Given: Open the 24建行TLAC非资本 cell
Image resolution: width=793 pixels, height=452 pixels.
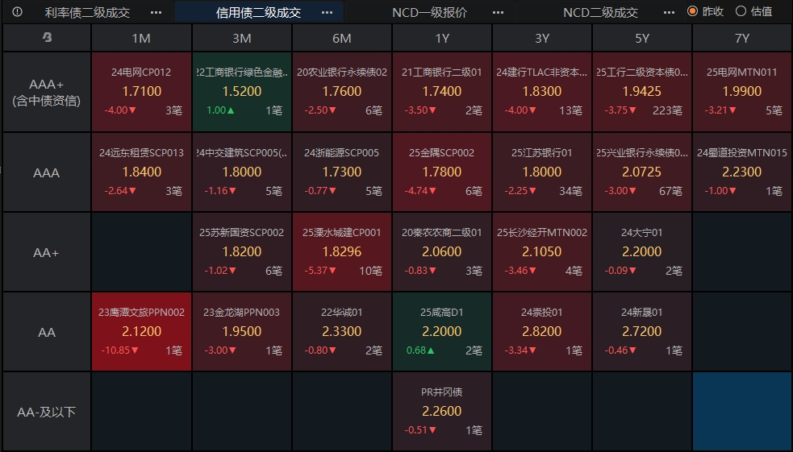Looking at the screenshot, I should pos(542,92).
